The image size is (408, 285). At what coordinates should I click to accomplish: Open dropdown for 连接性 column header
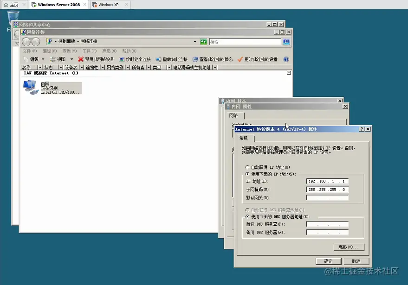[103, 67]
